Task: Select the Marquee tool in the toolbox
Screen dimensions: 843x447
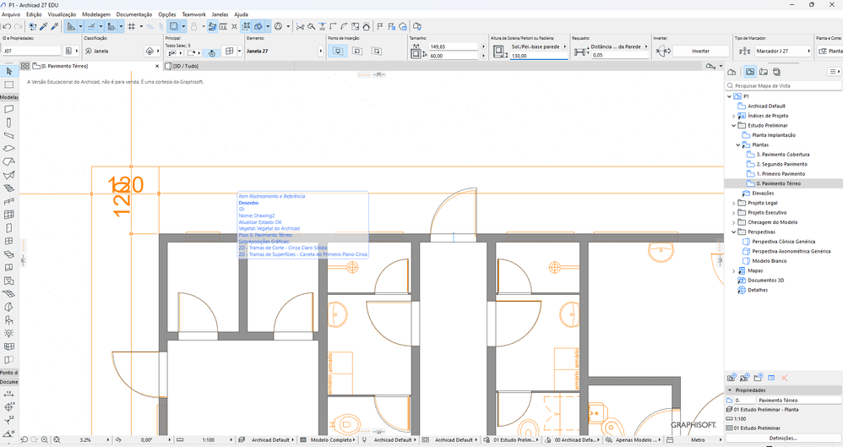Action: pos(8,84)
